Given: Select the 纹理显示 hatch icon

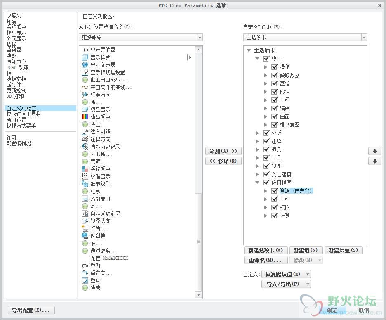Looking at the screenshot, I should (85, 176).
